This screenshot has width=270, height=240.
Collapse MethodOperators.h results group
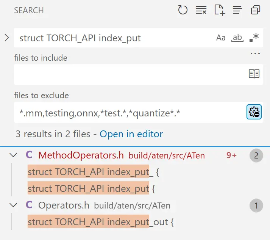pyautogui.click(x=14, y=155)
